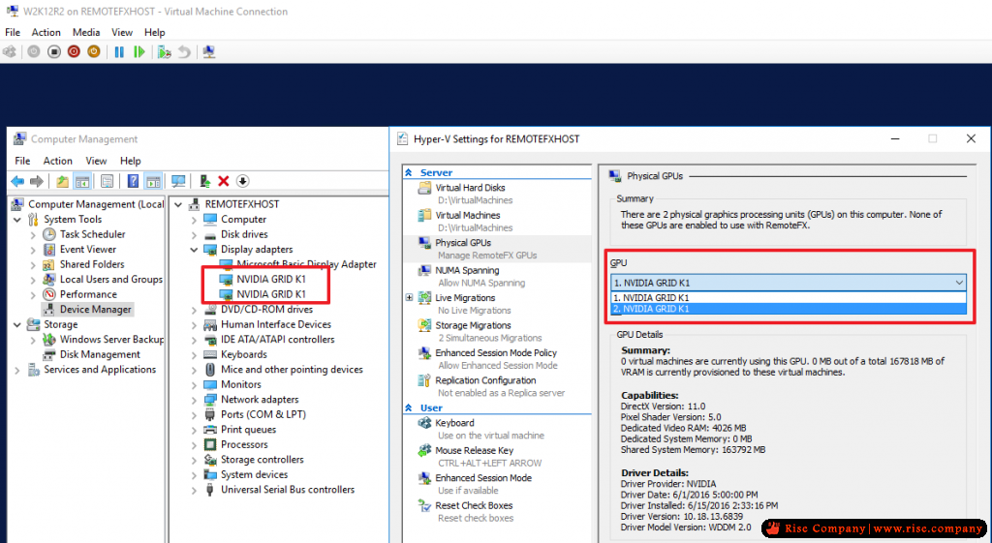Click the Checkpoint icon in VM toolbar
This screenshot has height=543, width=992.
pos(165,52)
